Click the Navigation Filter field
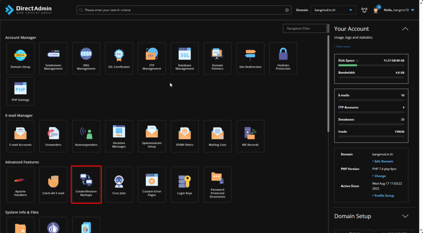Viewport: 423px width, 233px height. (304, 28)
